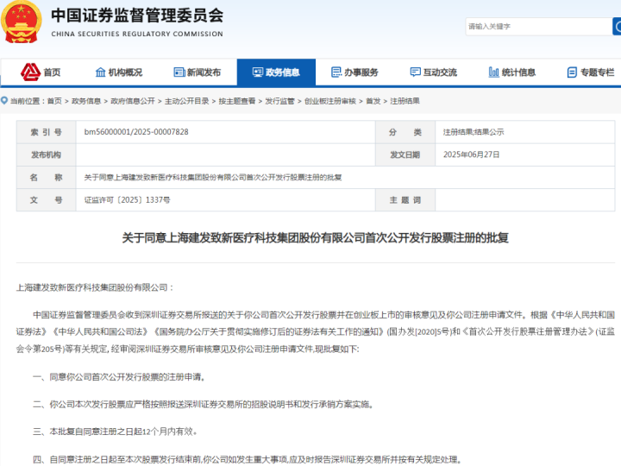Screen dimensions: 621x466
Task: Click the bold article headline
Action: [x=316, y=238]
